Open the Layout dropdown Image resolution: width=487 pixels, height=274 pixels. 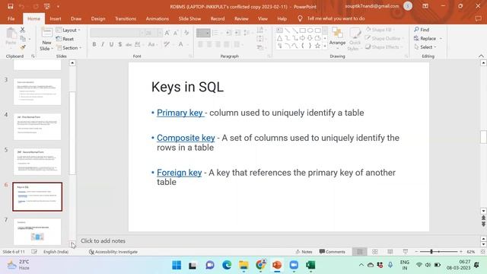[x=68, y=30]
